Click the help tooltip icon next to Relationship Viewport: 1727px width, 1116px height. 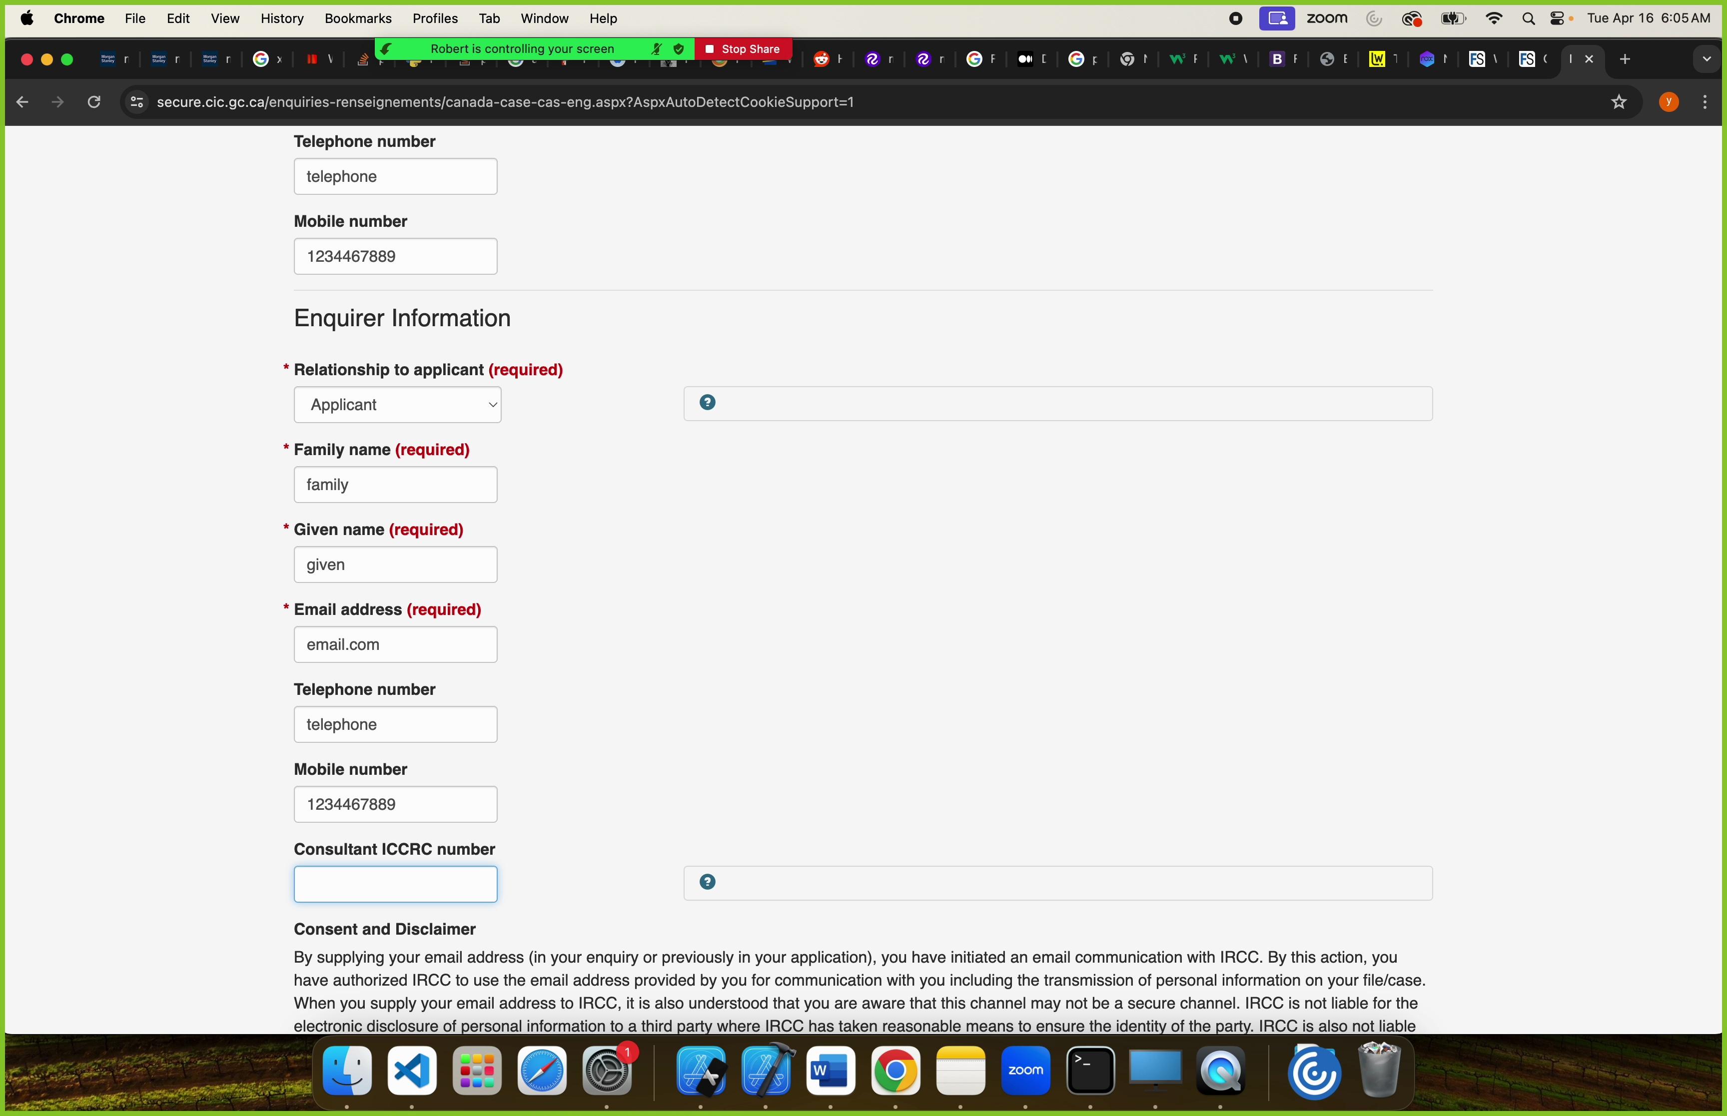[x=708, y=401]
